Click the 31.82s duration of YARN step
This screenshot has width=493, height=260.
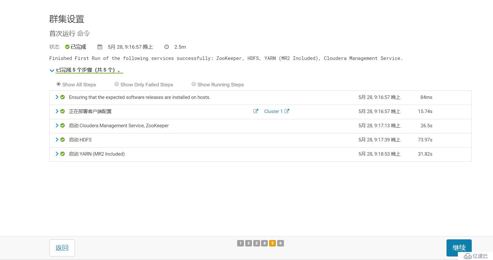425,154
